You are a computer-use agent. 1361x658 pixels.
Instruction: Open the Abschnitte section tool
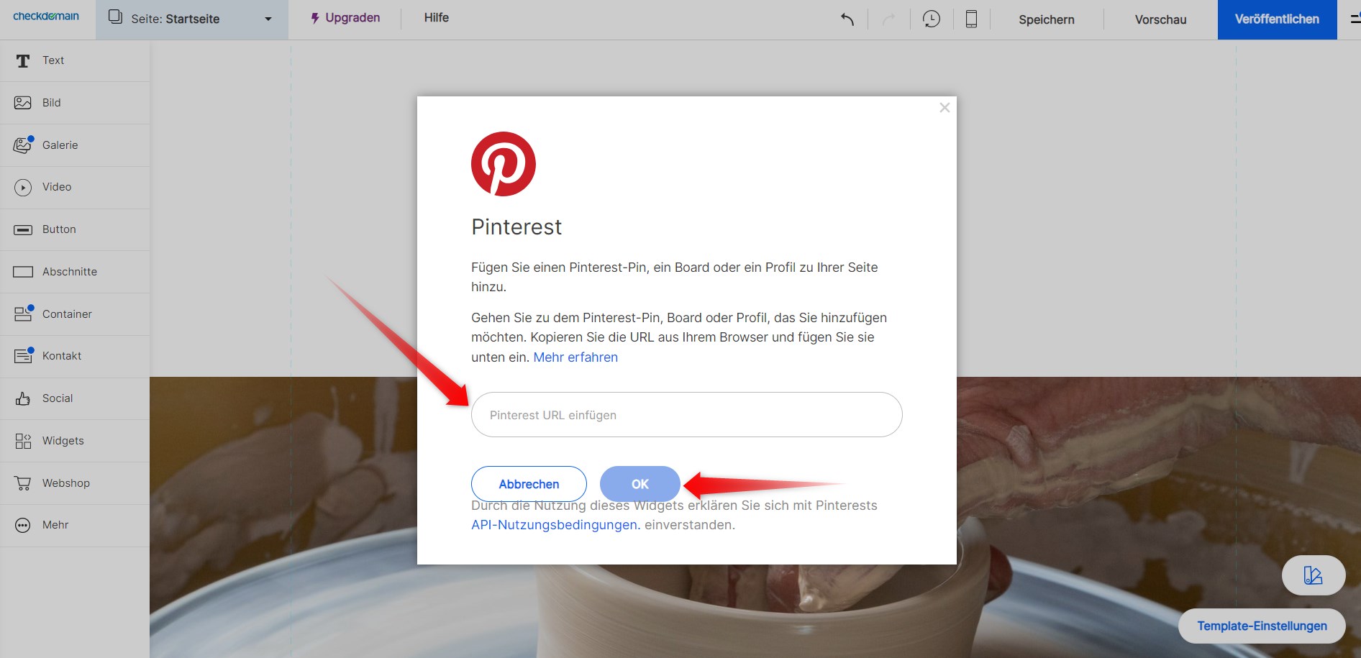point(70,271)
